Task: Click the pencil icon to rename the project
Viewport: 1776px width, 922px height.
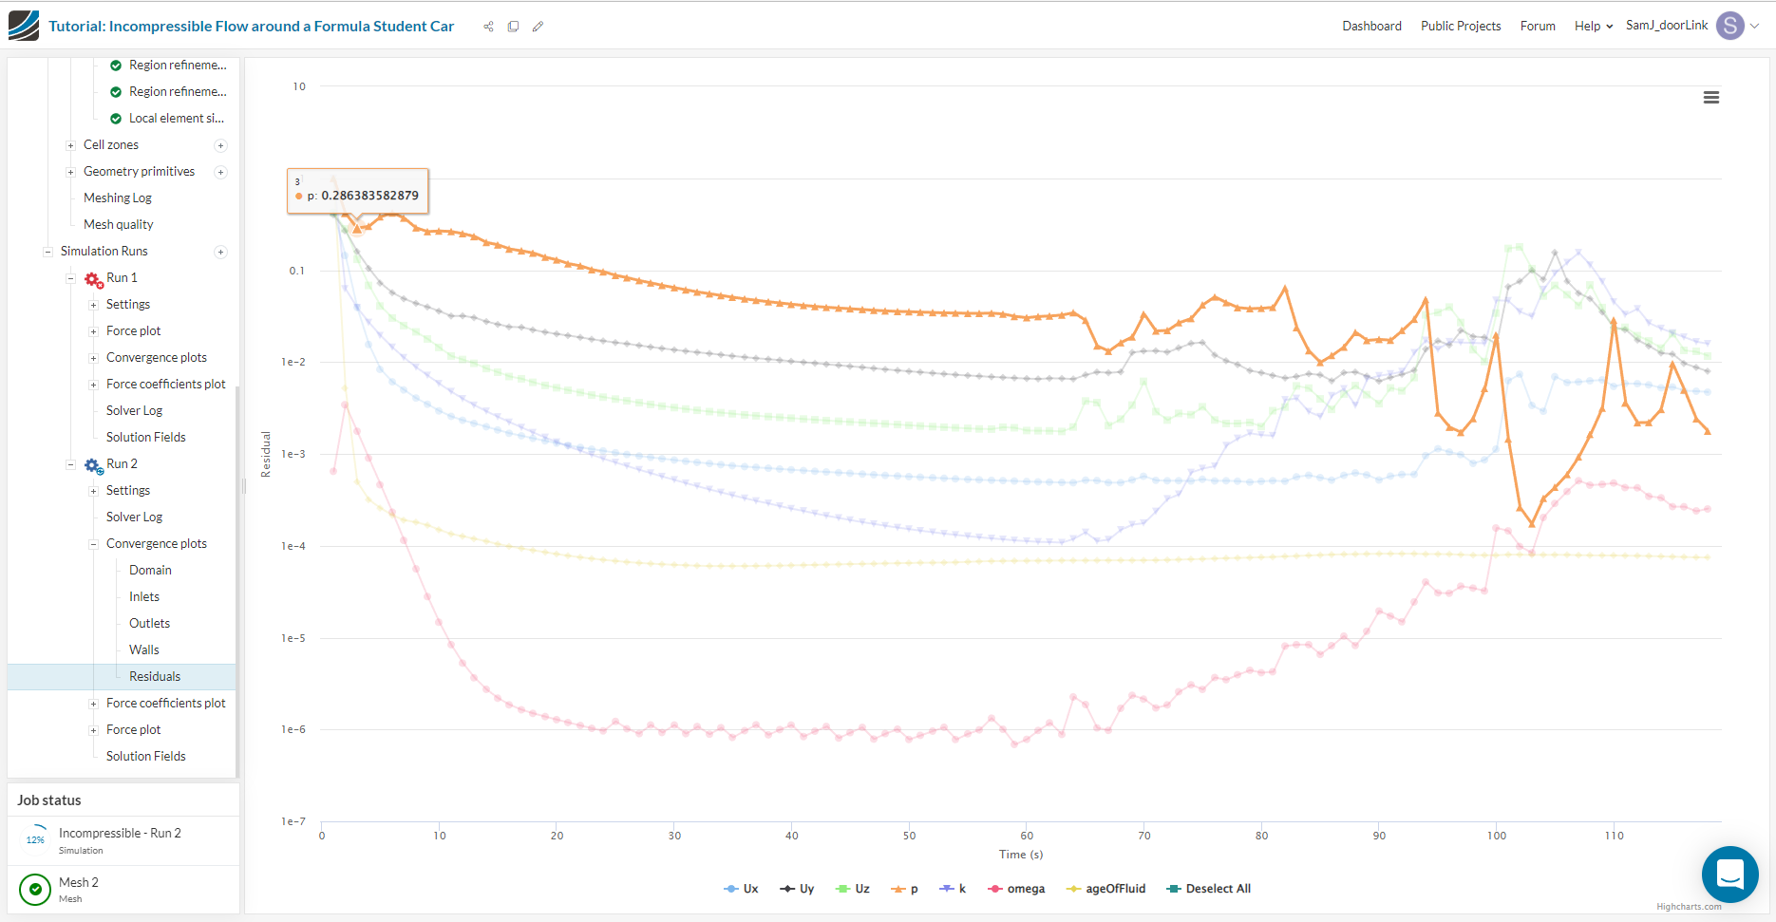Action: point(538,27)
